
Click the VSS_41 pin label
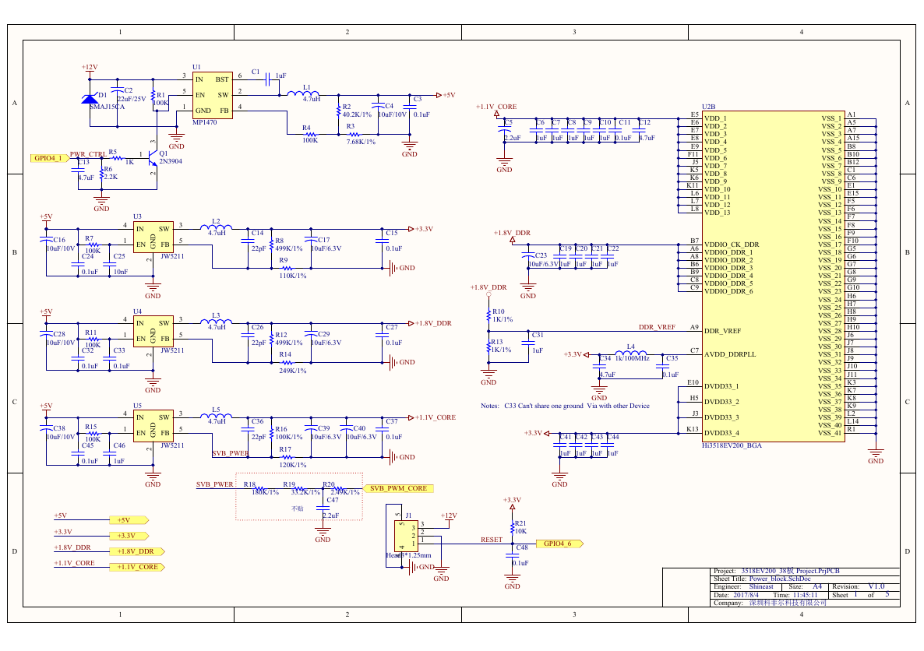[830, 433]
